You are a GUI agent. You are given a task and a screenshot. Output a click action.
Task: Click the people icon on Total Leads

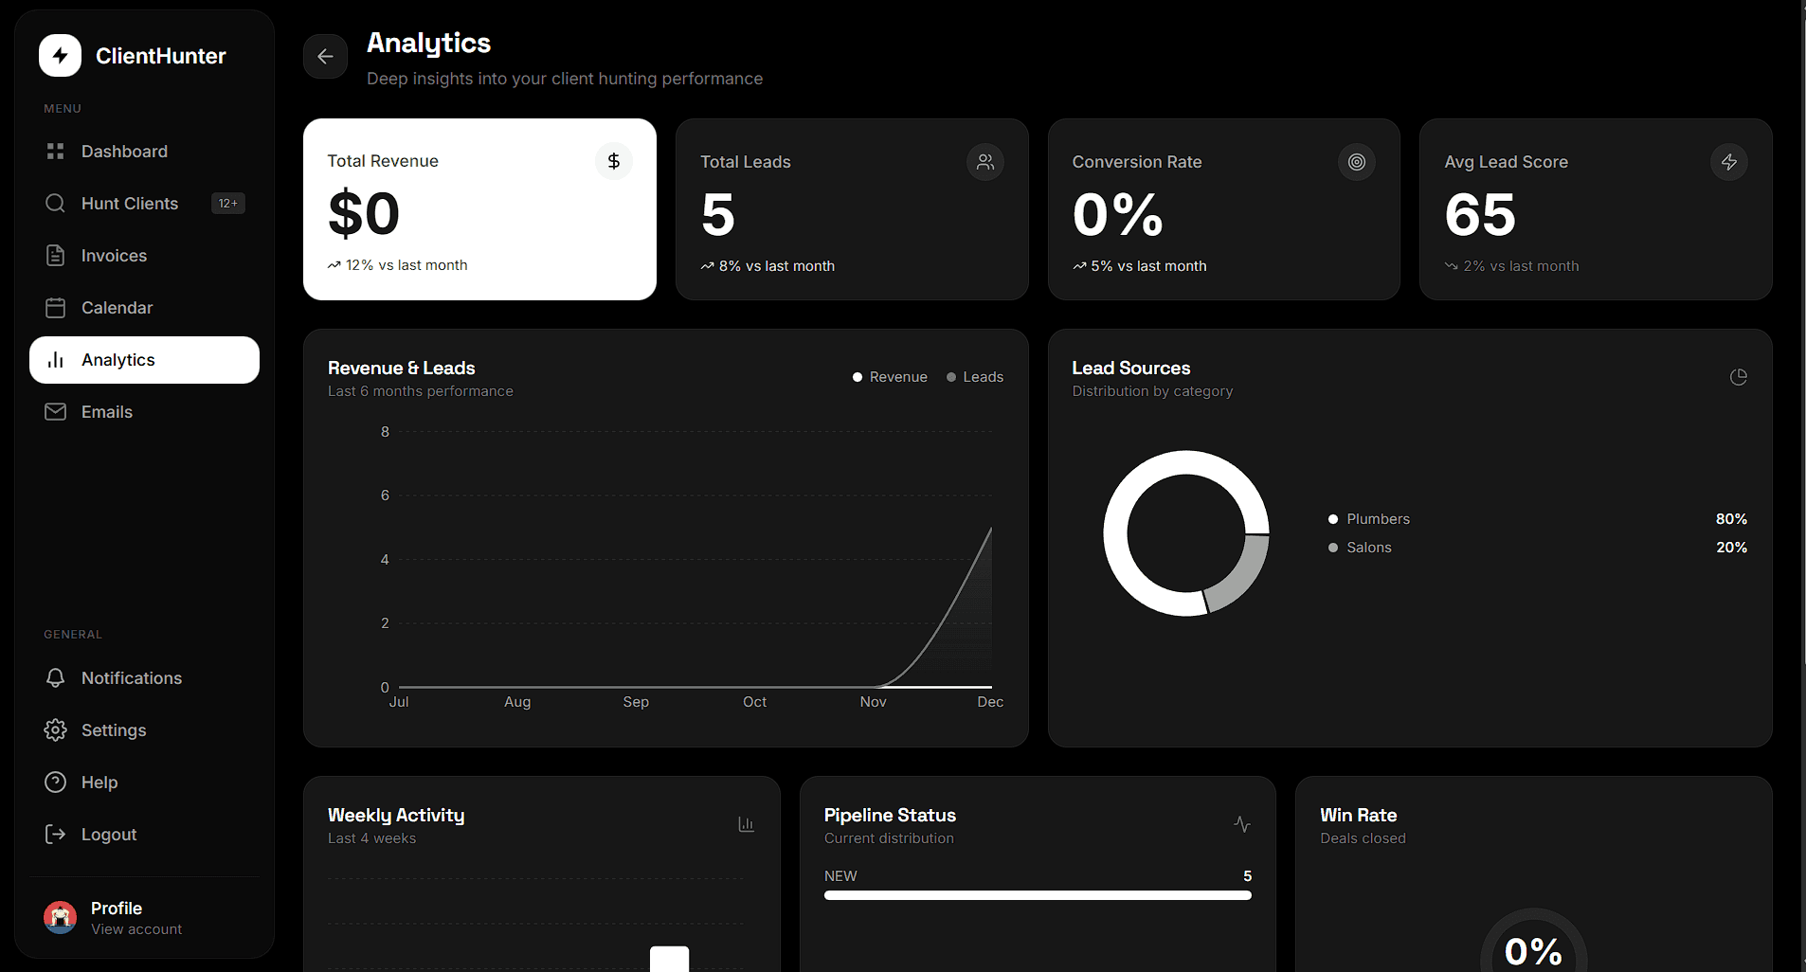coord(985,162)
